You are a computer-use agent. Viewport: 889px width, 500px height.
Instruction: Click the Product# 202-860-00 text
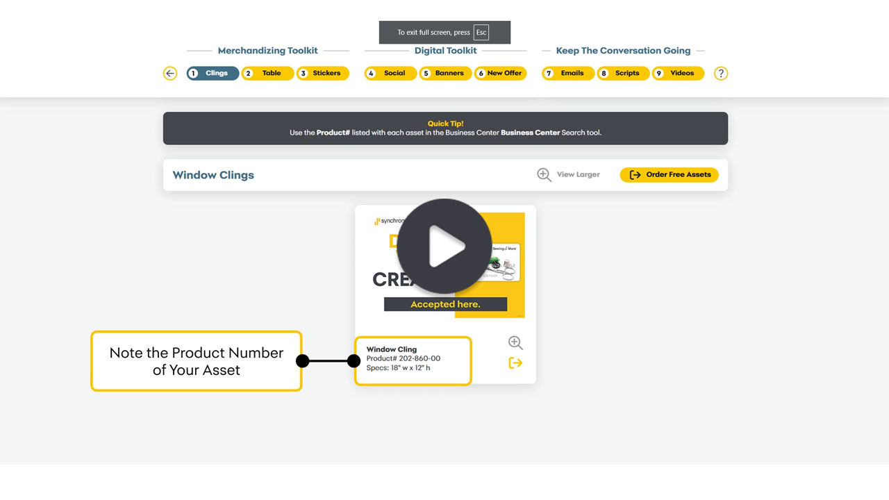click(403, 359)
